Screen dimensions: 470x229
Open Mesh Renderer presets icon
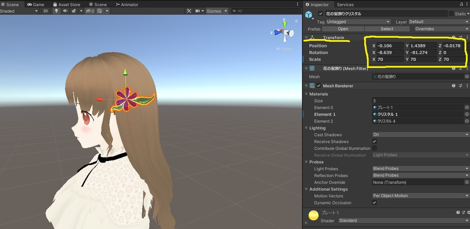click(461, 86)
